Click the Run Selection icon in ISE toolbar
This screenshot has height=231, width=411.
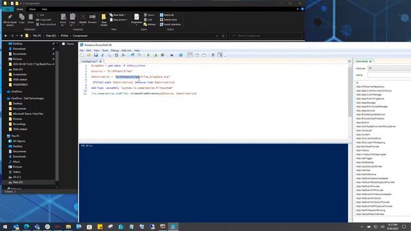tap(155, 55)
